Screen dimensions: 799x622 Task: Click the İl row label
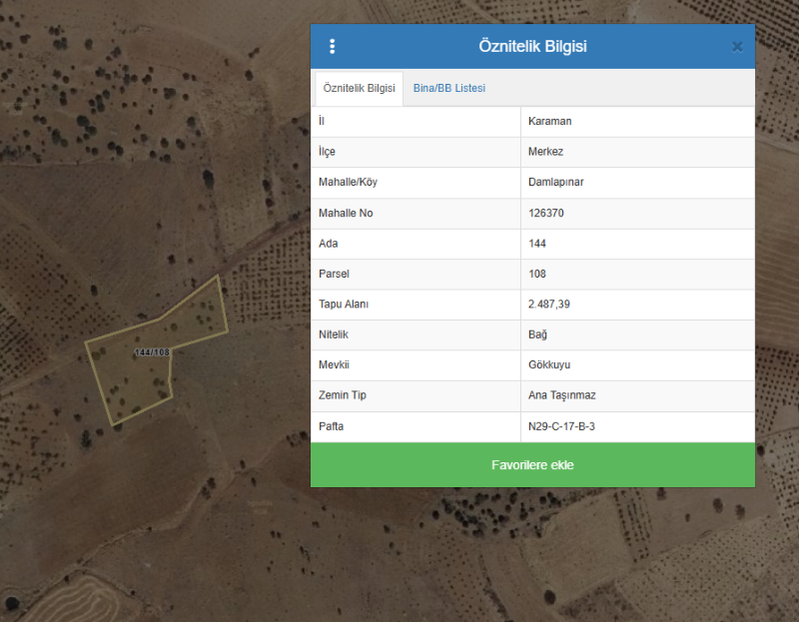coord(322,121)
